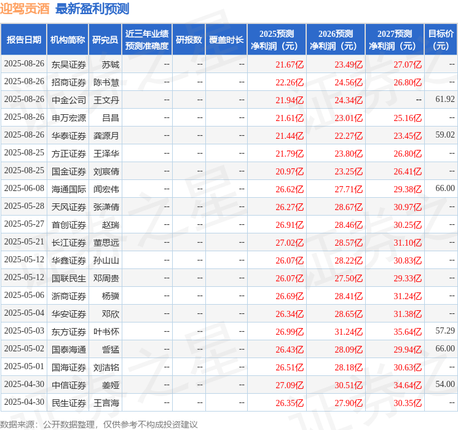Open the 海通国际 row institution name

click(68, 189)
